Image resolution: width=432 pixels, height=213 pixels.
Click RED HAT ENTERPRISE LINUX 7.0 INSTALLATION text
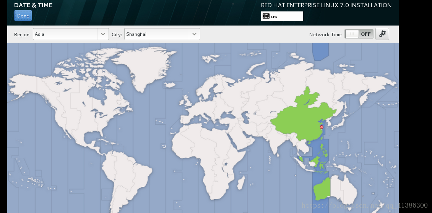(x=326, y=5)
